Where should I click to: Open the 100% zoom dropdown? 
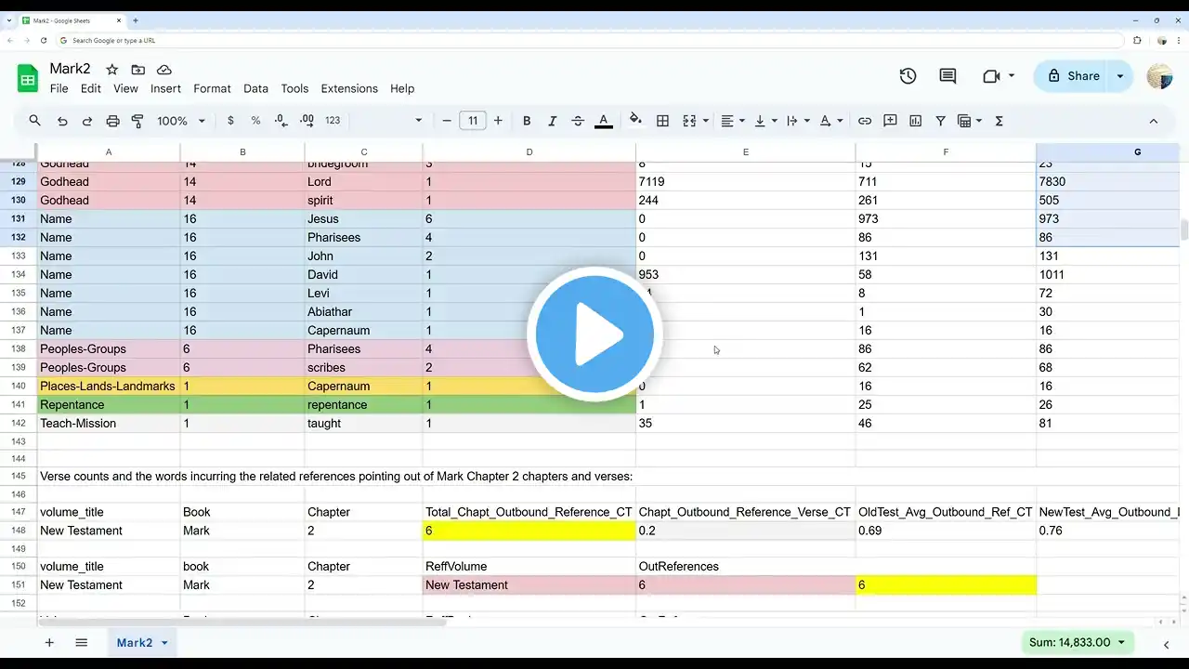181,121
